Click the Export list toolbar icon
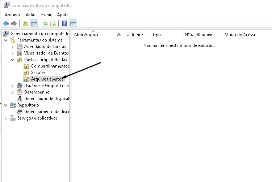This screenshot has height=182, width=272. pos(53,24)
